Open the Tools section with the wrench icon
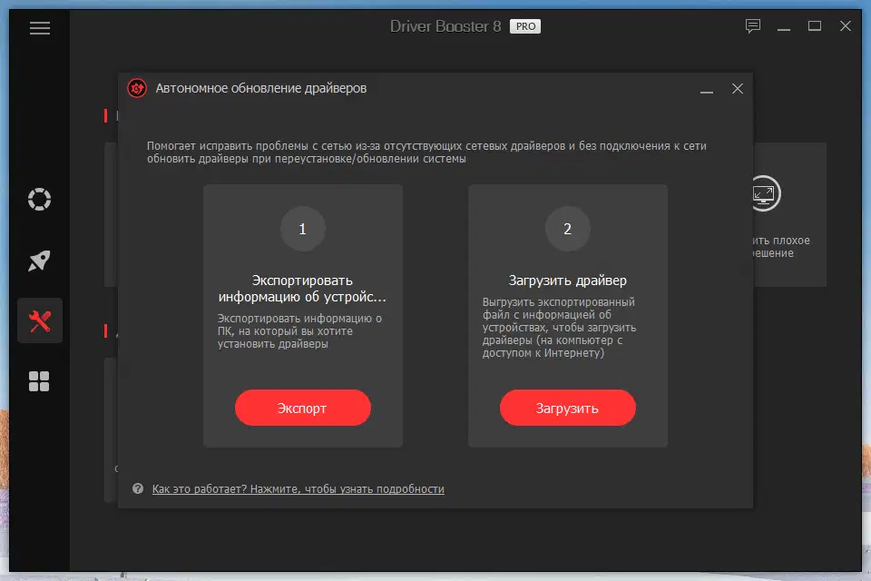 39,320
